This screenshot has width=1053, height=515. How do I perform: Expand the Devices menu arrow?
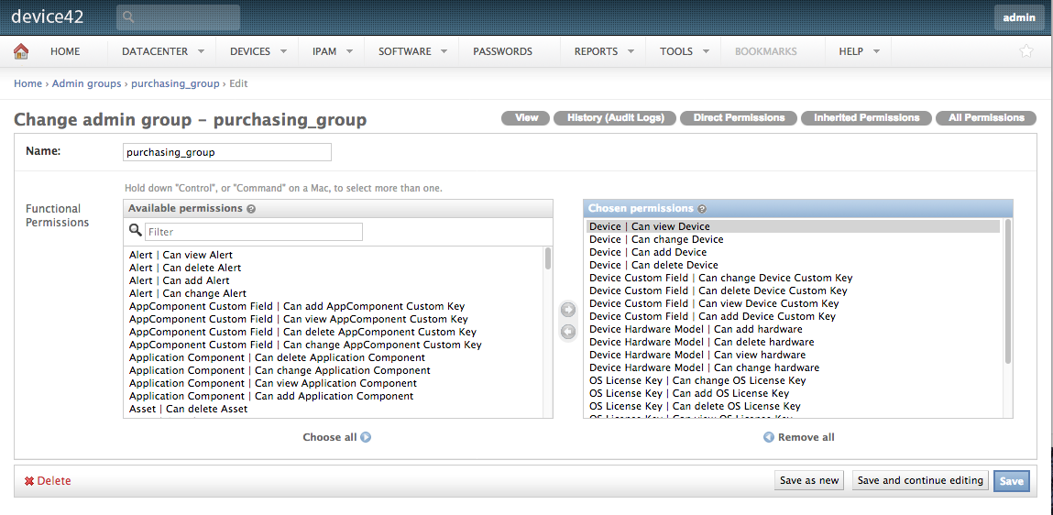coord(283,51)
